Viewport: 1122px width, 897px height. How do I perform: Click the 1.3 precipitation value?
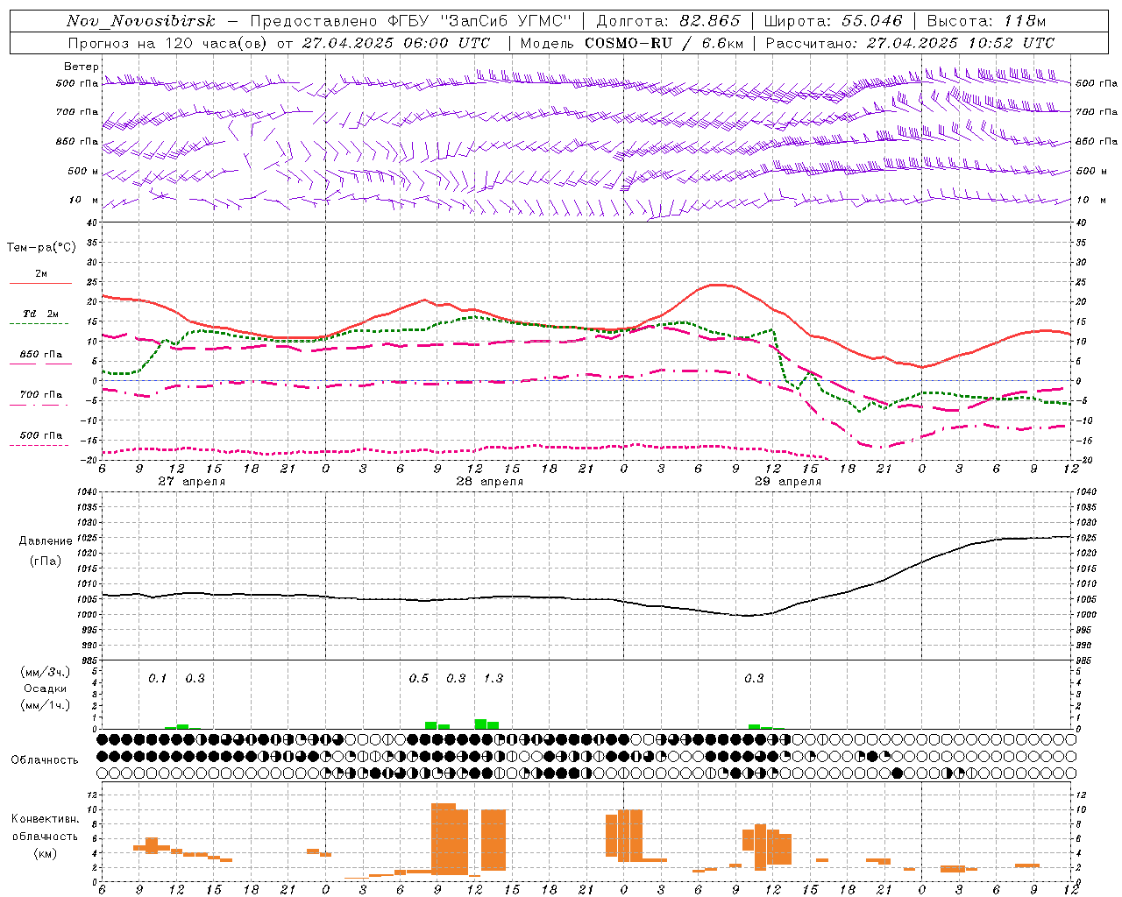click(494, 678)
